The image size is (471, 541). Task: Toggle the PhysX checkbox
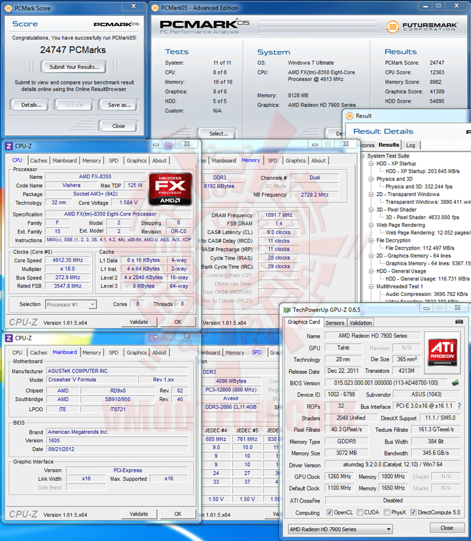coord(387,512)
